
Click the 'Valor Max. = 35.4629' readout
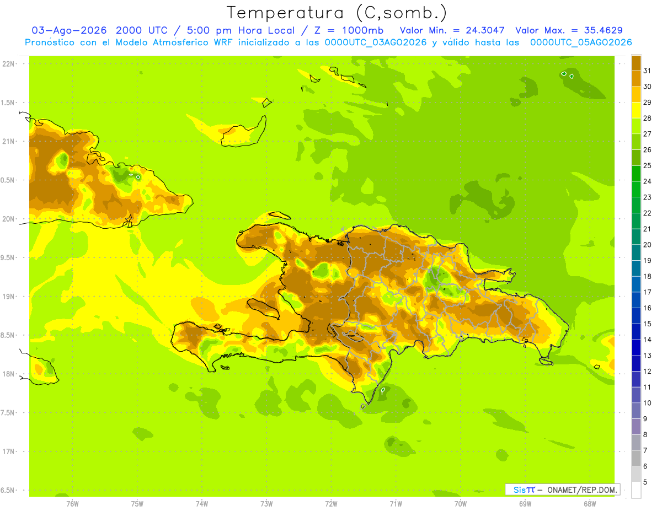[569, 30]
